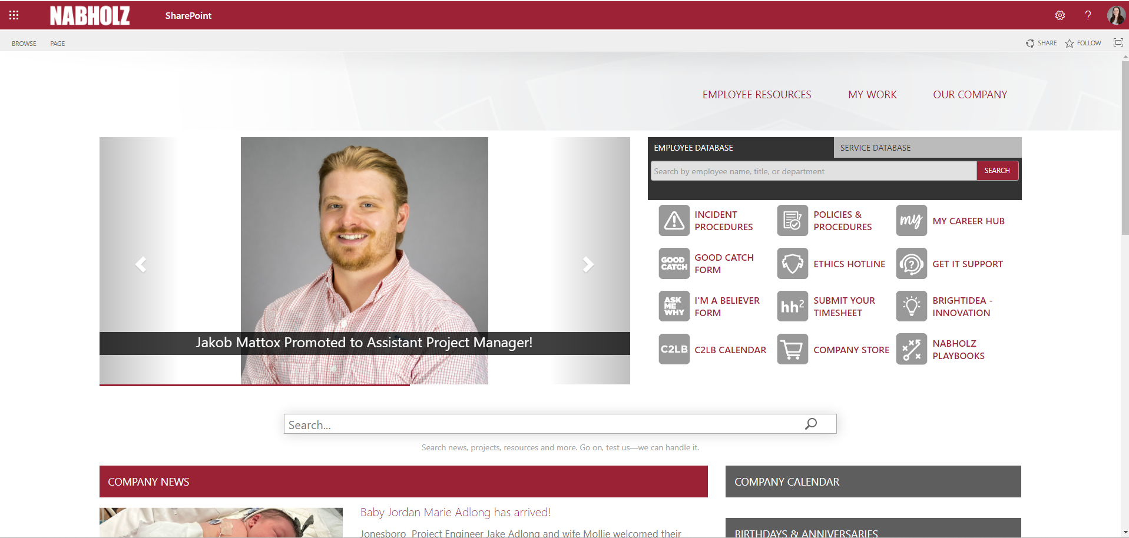Image resolution: width=1129 pixels, height=538 pixels.
Task: Toggle focus on content mode
Action: pos(1118,42)
